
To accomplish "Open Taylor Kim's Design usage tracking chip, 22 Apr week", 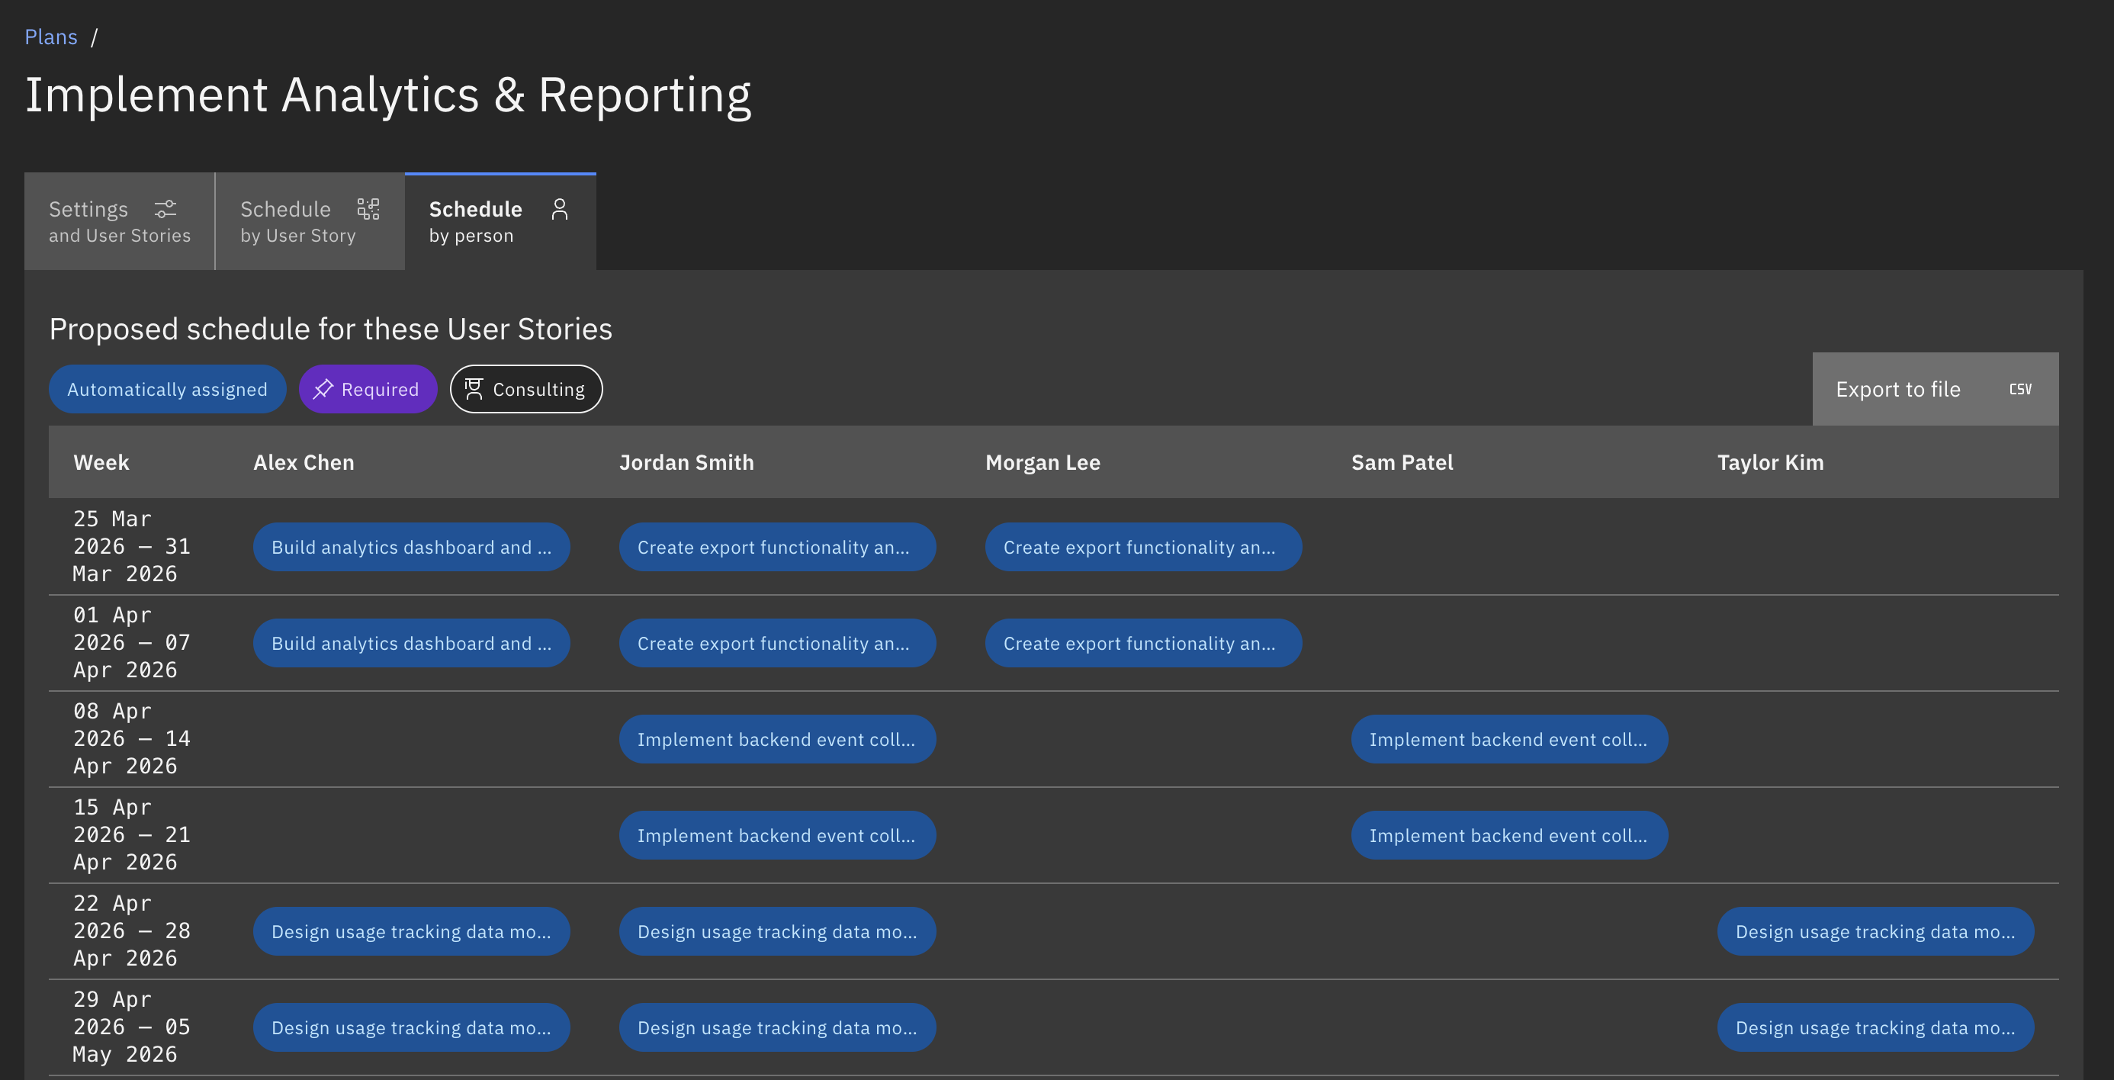I will pyautogui.click(x=1876, y=931).
